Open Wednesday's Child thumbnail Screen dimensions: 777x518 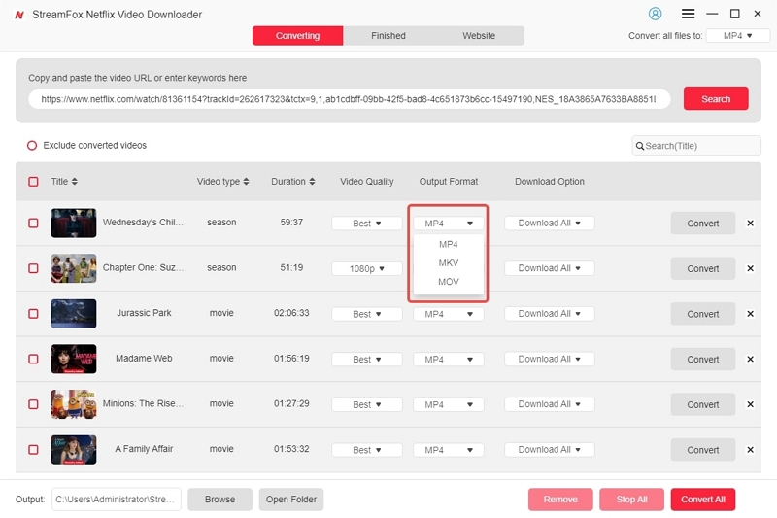pyautogui.click(x=74, y=224)
